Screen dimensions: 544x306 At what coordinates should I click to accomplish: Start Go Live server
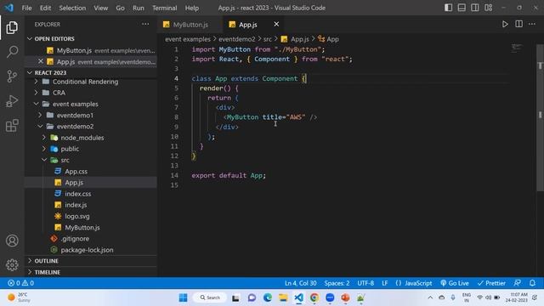tap(455, 283)
